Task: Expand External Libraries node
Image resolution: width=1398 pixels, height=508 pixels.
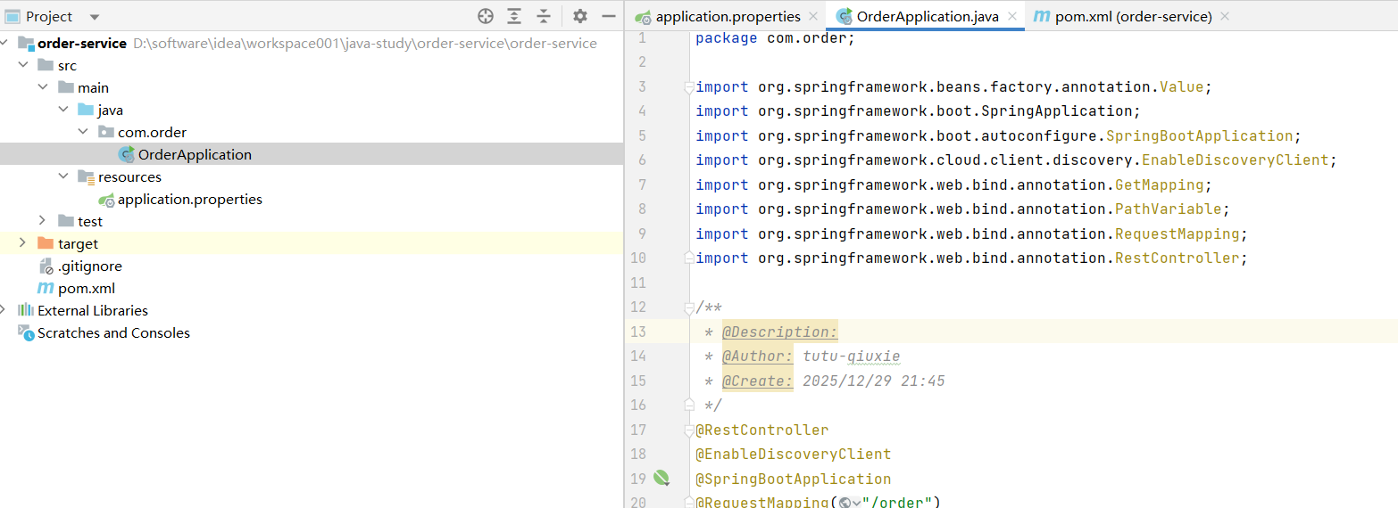Action: click(x=3, y=310)
